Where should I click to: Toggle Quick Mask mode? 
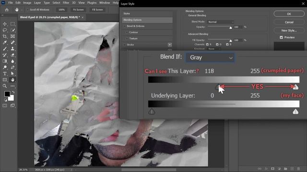[5, 106]
